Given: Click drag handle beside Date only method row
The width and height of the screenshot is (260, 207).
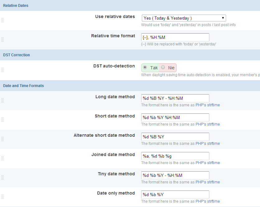Looking at the screenshot, I should click(x=2, y=197).
